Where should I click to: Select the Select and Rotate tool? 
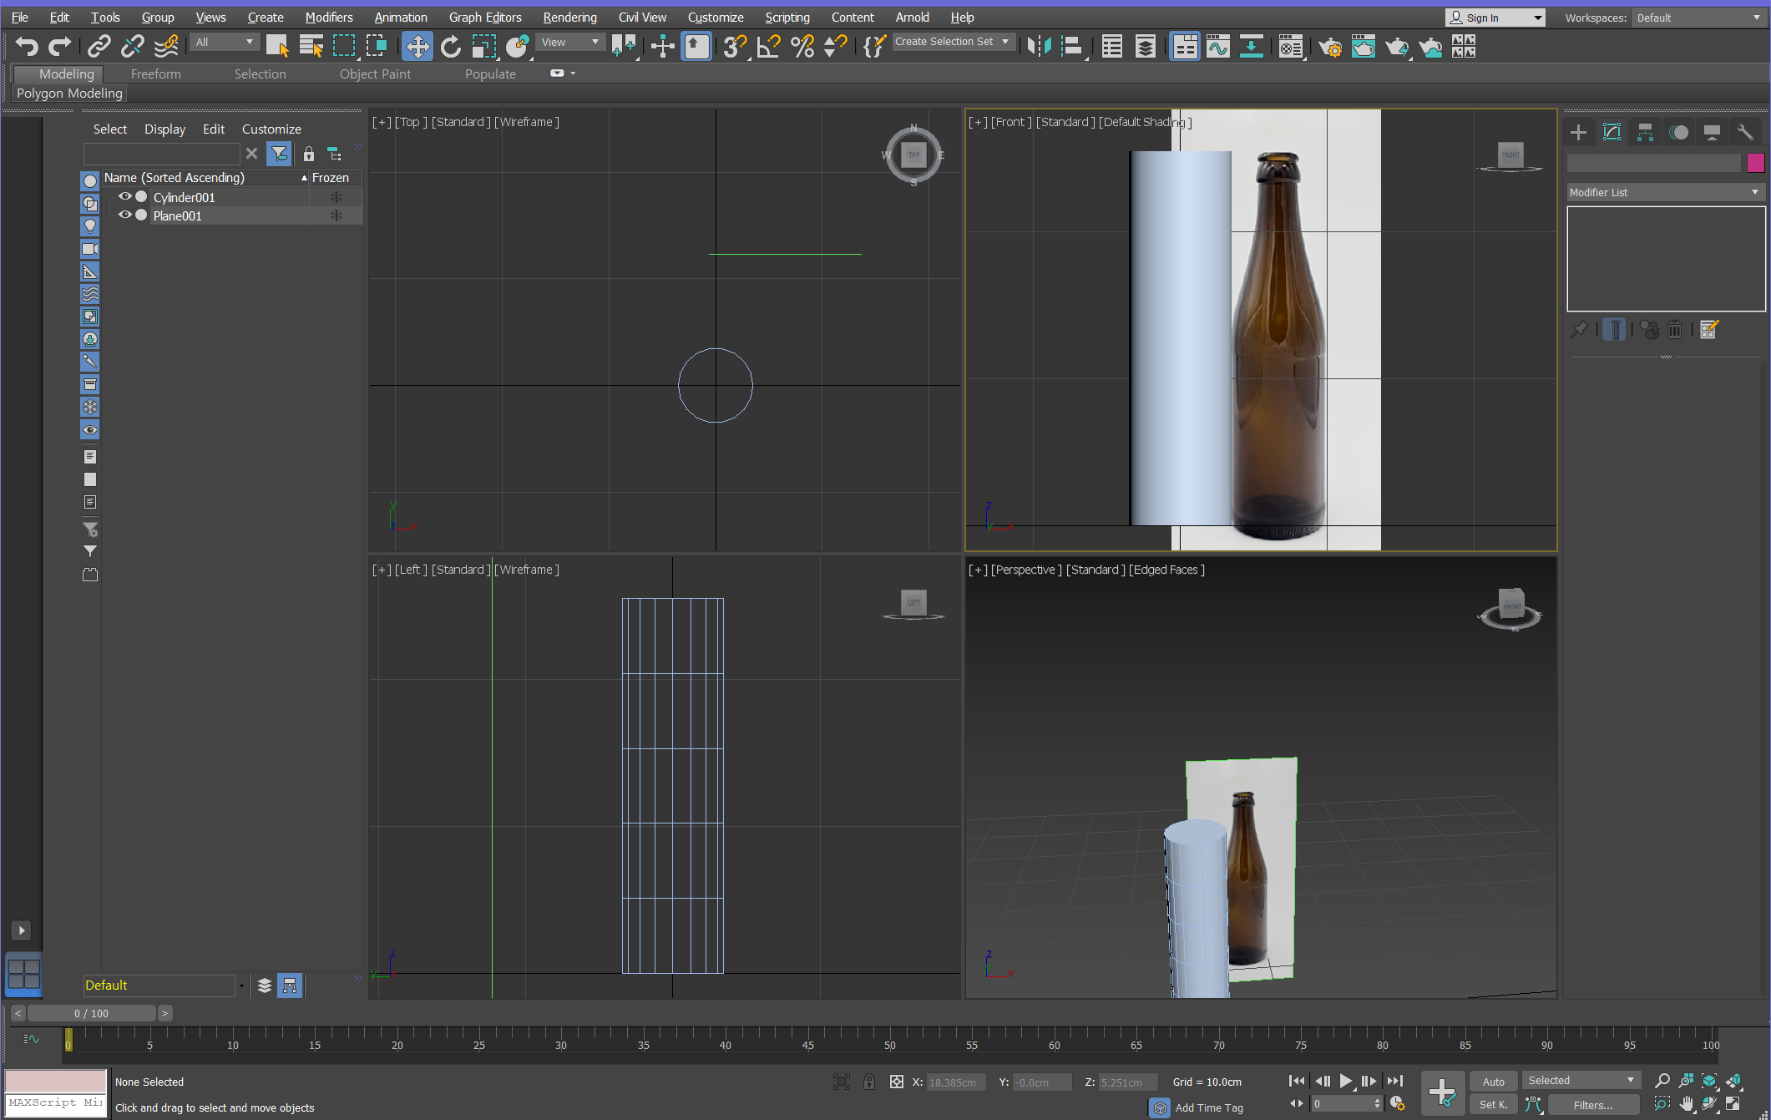450,46
